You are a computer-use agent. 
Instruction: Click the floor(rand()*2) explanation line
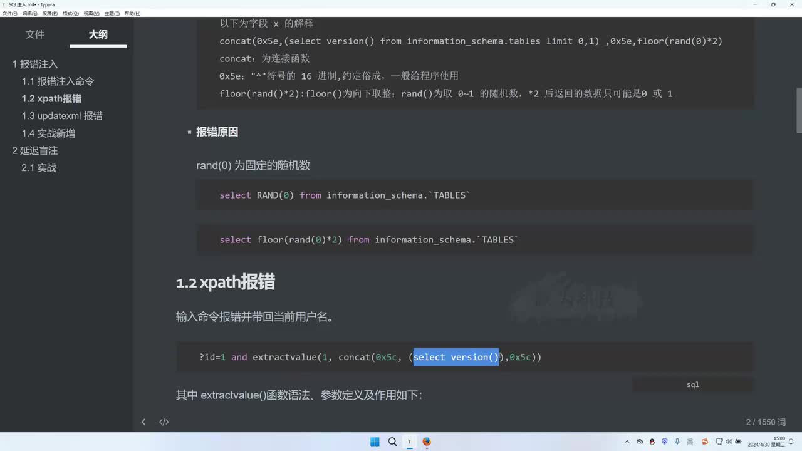pos(445,93)
